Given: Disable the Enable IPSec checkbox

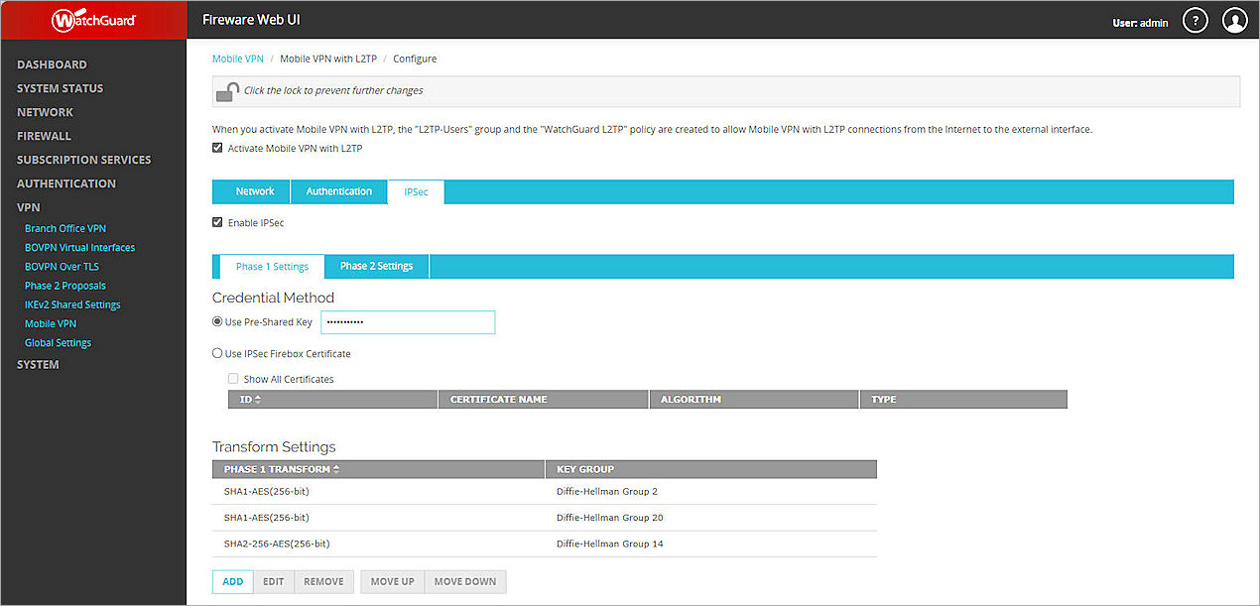Looking at the screenshot, I should pyautogui.click(x=217, y=221).
